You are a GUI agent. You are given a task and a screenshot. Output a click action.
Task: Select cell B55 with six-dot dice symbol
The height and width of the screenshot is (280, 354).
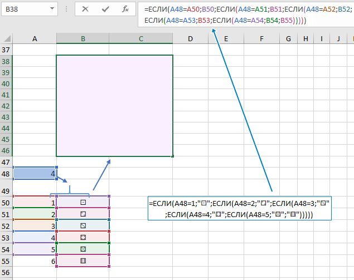[x=83, y=261]
